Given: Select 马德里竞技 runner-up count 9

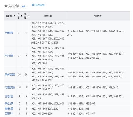Looking at the screenshot, I should tap(26, 87).
